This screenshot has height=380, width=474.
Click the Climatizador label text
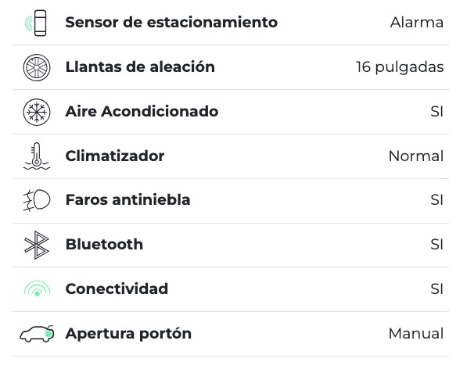click(115, 156)
